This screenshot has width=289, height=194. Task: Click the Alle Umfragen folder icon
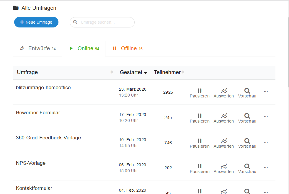(x=16, y=8)
